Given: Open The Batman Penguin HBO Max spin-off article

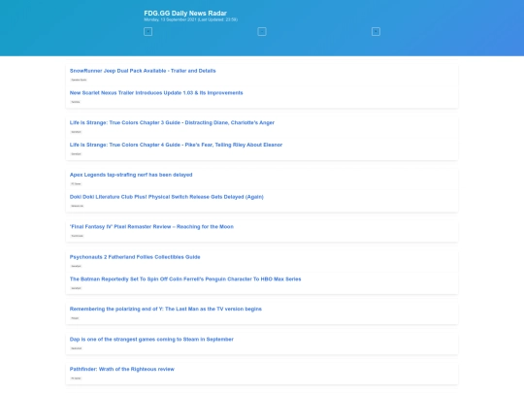Looking at the screenshot, I should (x=185, y=279).
